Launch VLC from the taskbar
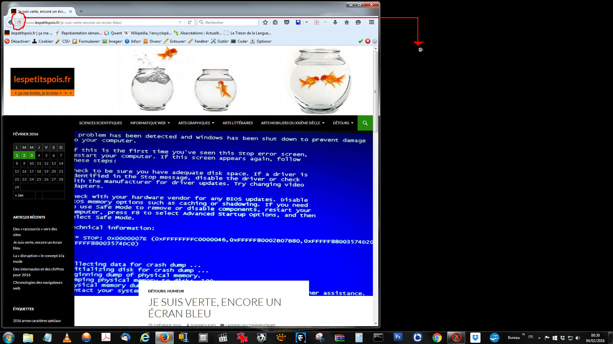 [x=67, y=337]
